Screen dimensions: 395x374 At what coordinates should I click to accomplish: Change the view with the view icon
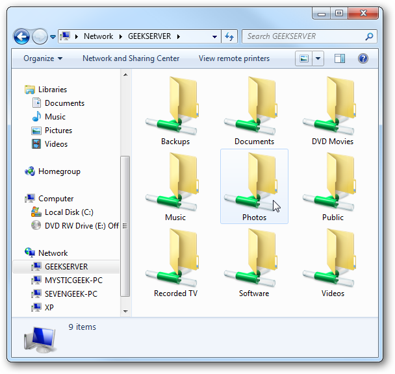point(304,58)
